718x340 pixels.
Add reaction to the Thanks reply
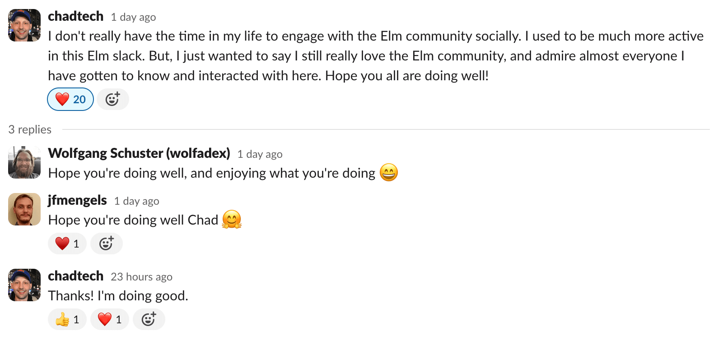click(x=149, y=319)
